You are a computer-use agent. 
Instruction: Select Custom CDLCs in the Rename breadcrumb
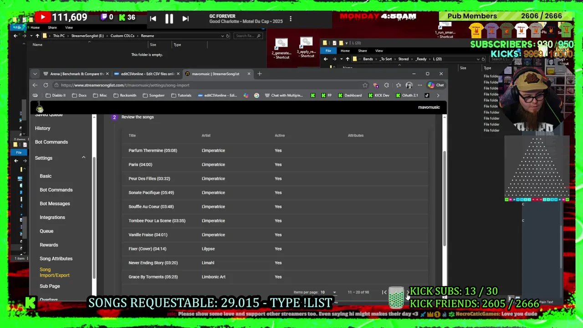point(123,36)
